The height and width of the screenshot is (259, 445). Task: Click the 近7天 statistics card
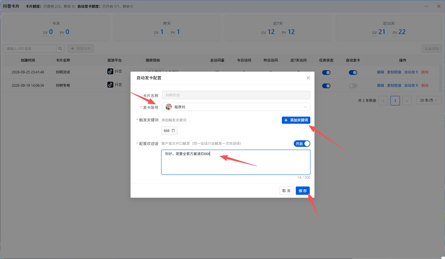coord(278,28)
